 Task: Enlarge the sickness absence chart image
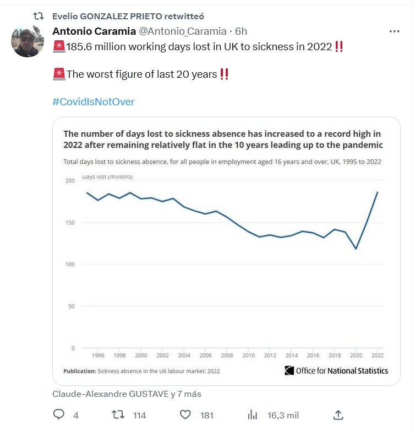tap(226, 265)
